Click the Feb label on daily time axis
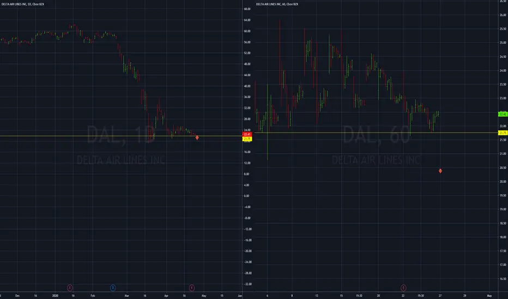This screenshot has width=508, height=299. 93,296
